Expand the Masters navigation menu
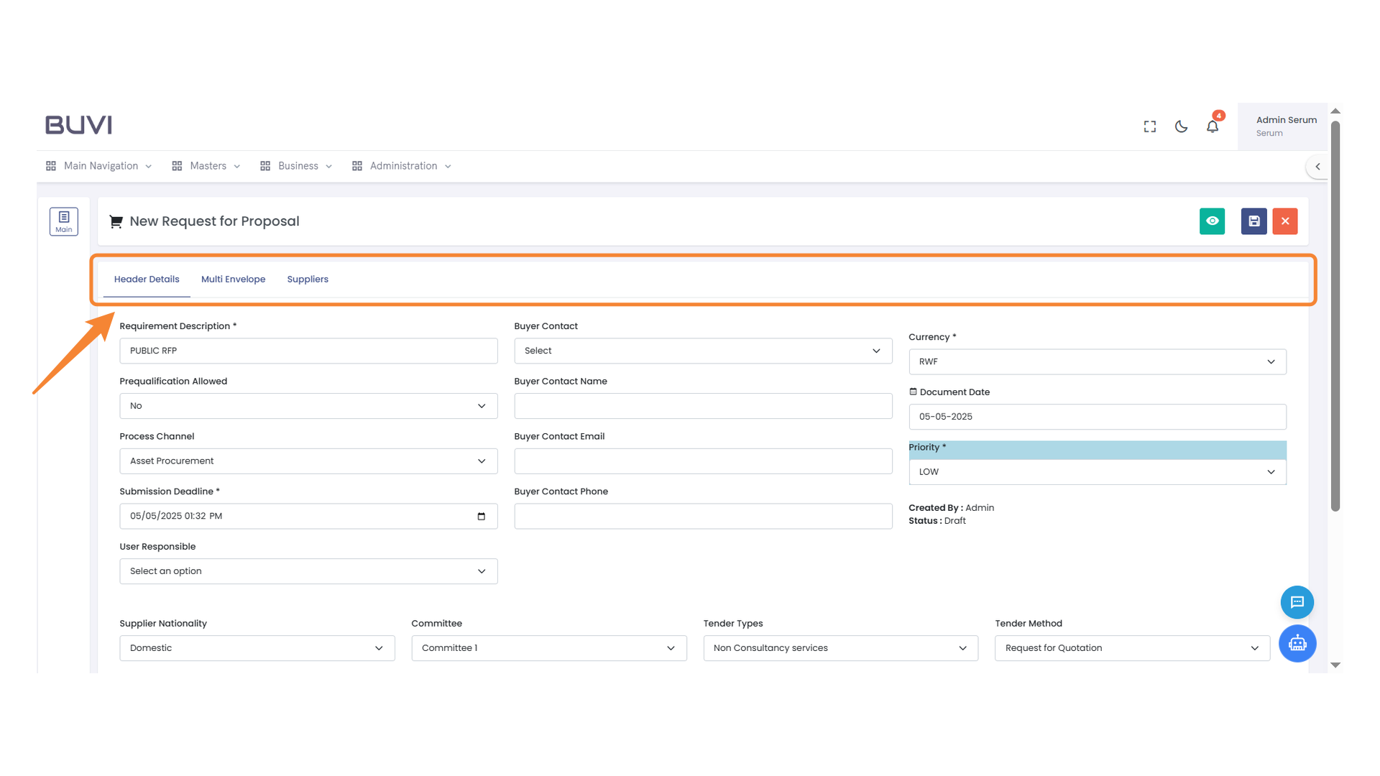This screenshot has width=1380, height=776. [207, 166]
